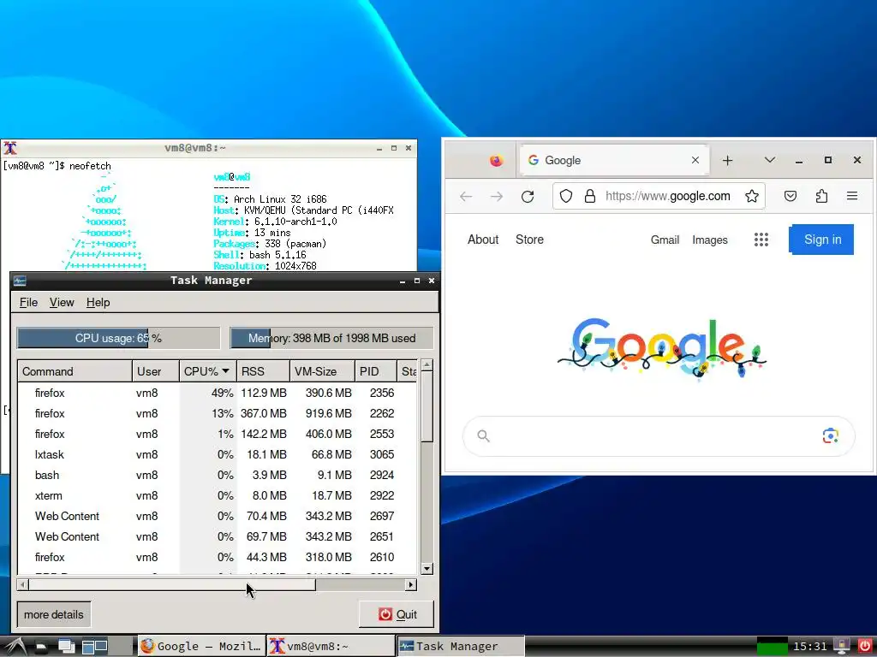Screen dimensions: 877x657
Task: Open Task Manager View menu
Action: (62, 302)
